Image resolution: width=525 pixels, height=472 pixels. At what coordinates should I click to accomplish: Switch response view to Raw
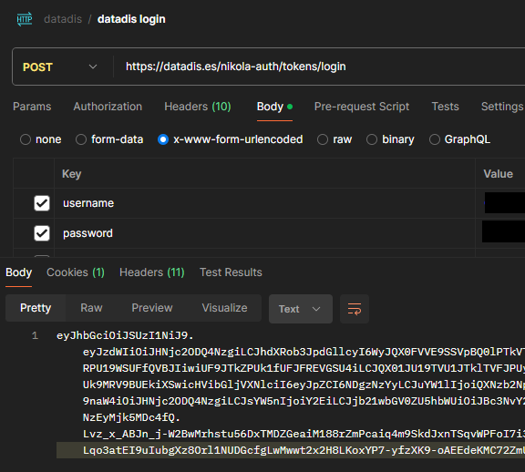point(91,308)
